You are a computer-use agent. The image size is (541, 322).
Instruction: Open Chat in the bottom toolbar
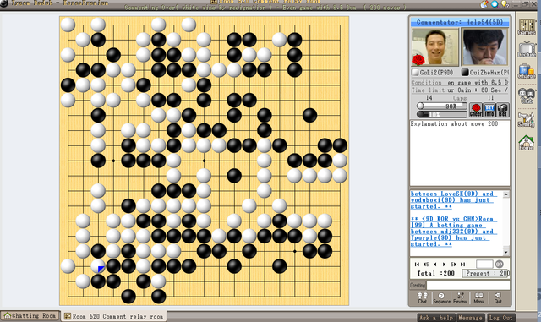423,297
